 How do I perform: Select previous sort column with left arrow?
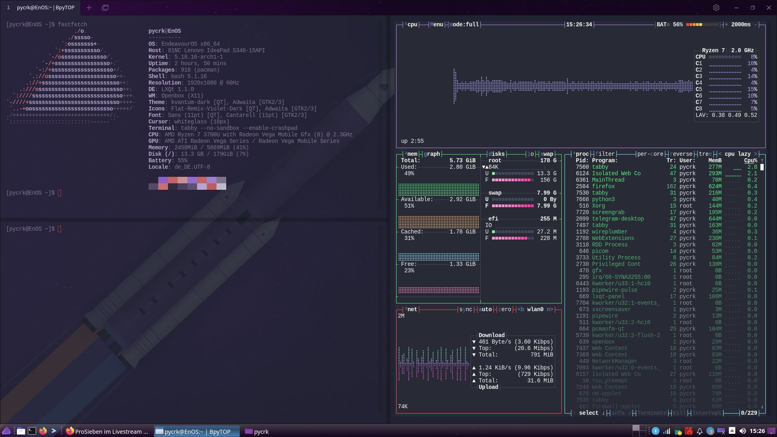pos(720,154)
